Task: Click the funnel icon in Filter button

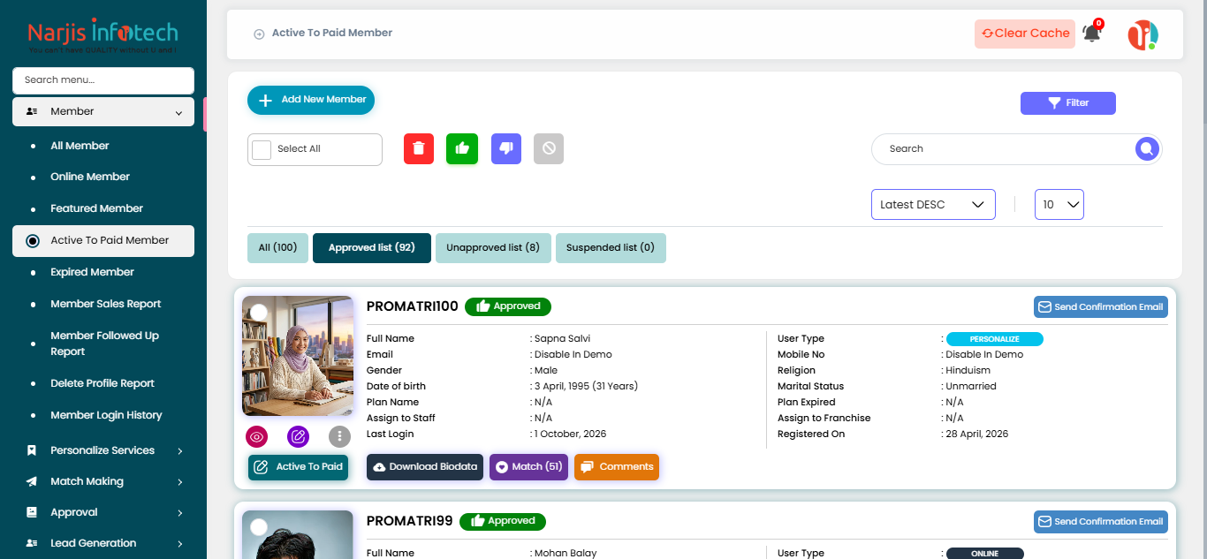Action: (x=1054, y=103)
